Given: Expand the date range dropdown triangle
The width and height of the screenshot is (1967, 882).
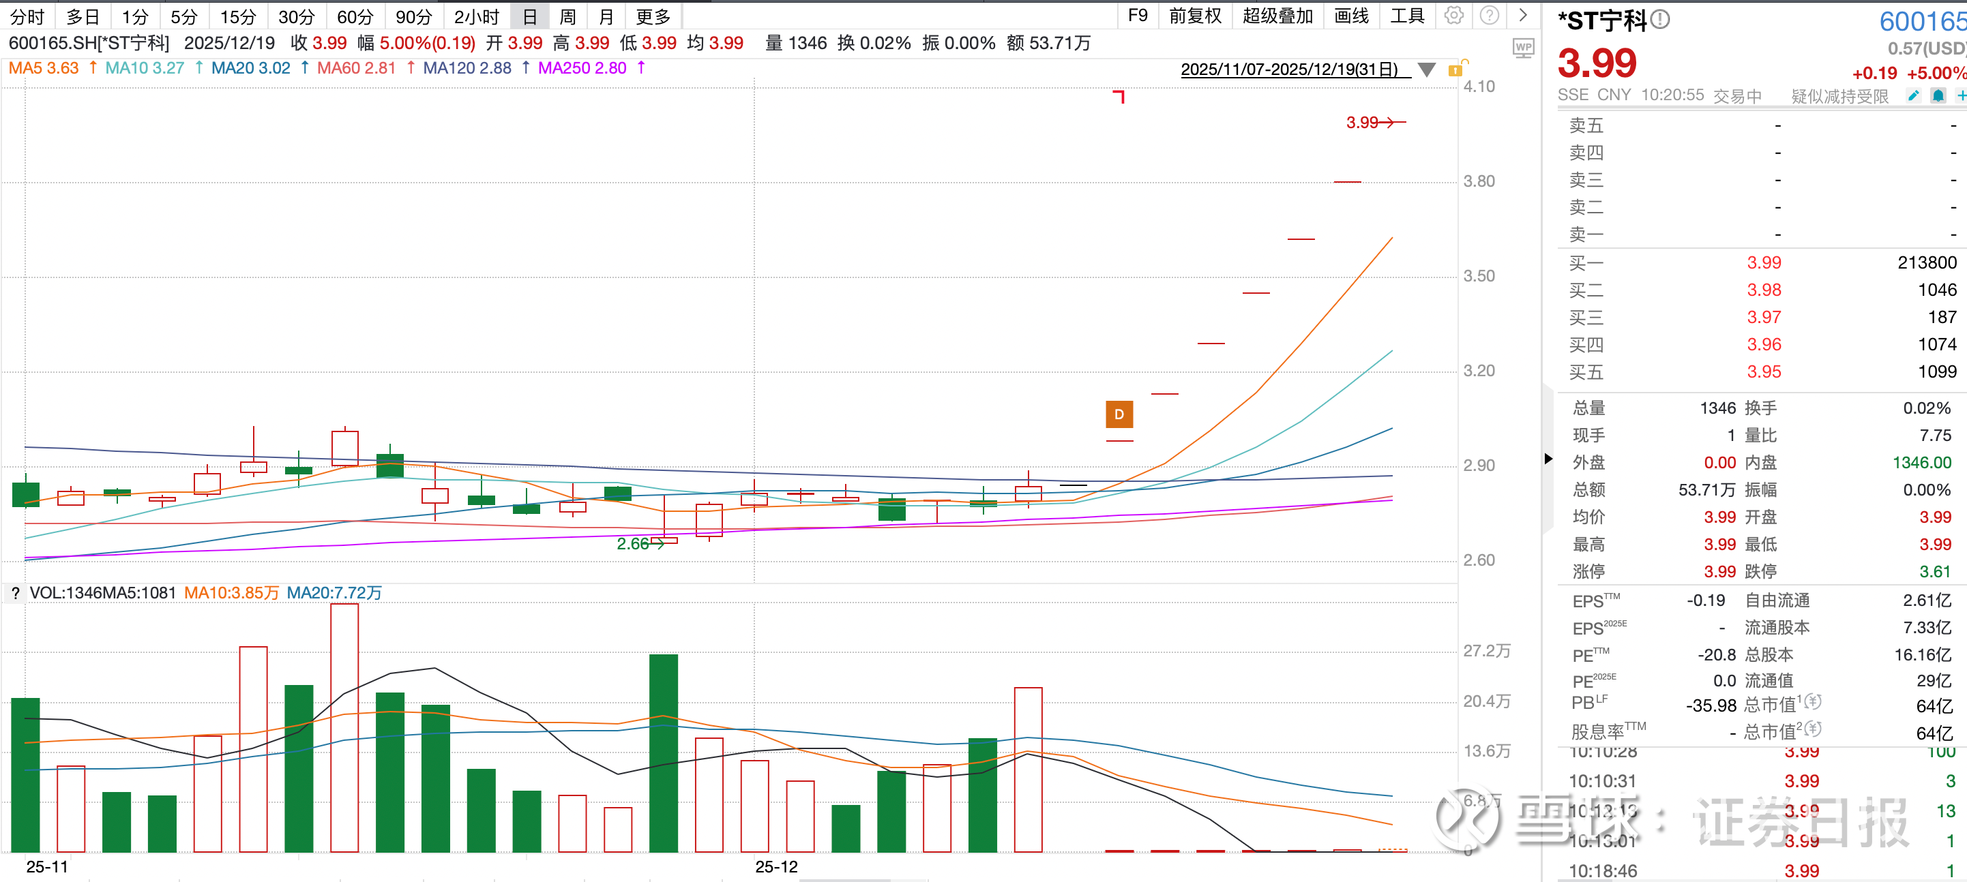Looking at the screenshot, I should pyautogui.click(x=1425, y=70).
